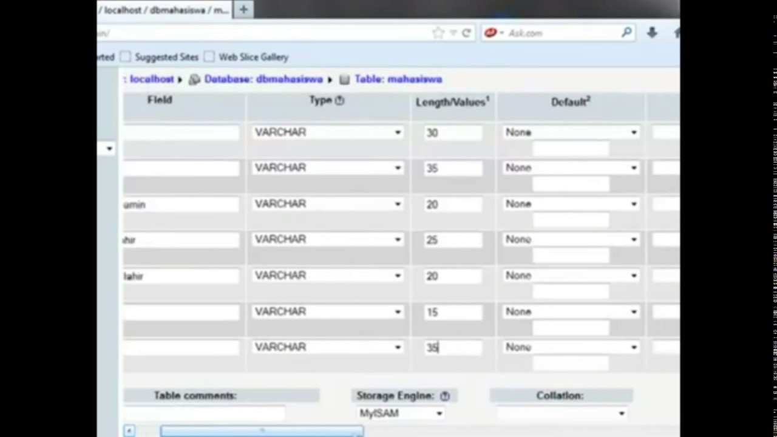Click the Length/Values column header
The width and height of the screenshot is (777, 437).
(452, 102)
